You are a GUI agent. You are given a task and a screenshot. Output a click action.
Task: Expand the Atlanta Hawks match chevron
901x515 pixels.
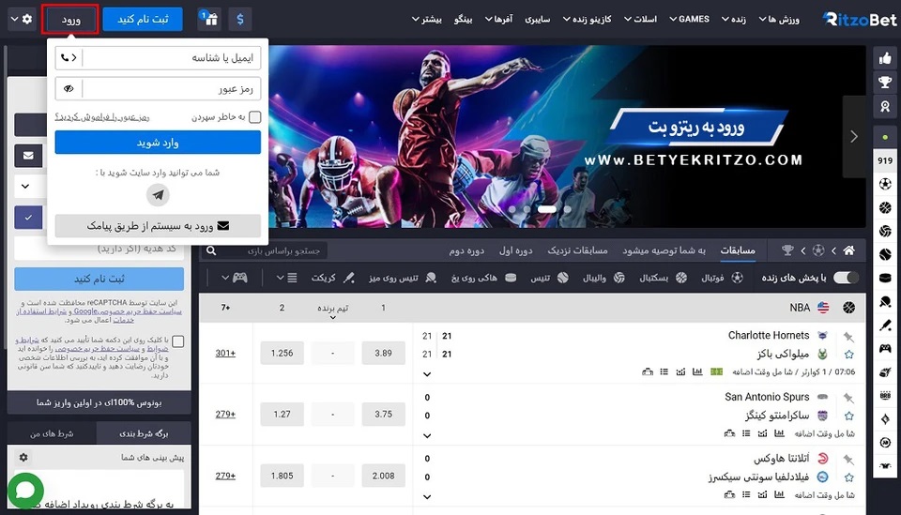pyautogui.click(x=427, y=497)
